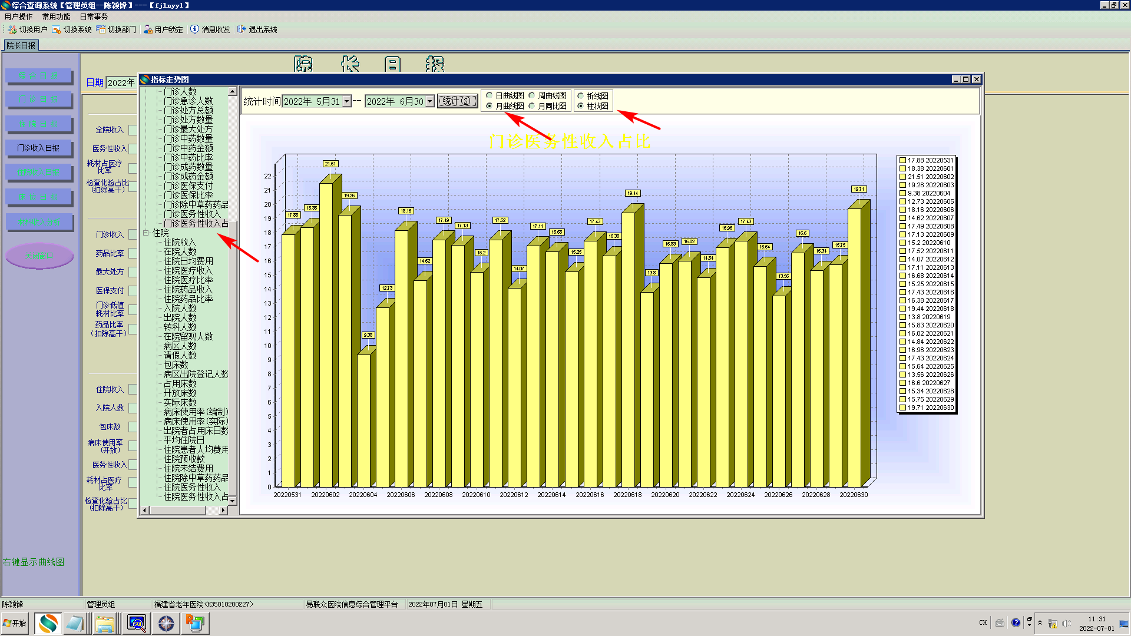
Task: Open the SQL query tool in taskbar
Action: point(137,623)
